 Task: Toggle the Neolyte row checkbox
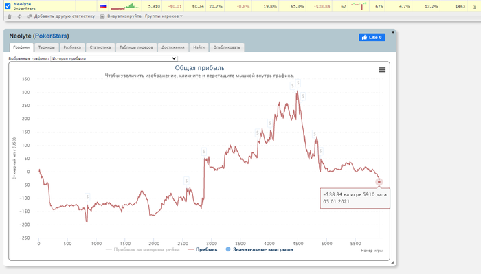8,6
